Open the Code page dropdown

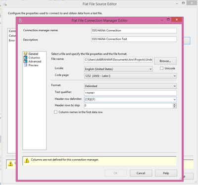tap(174, 76)
